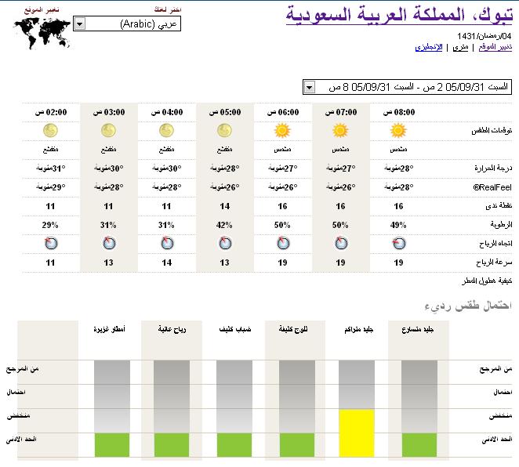Screen dimensions: 519x467
Task: Click the اختر لغتك label
Action: coord(168,9)
